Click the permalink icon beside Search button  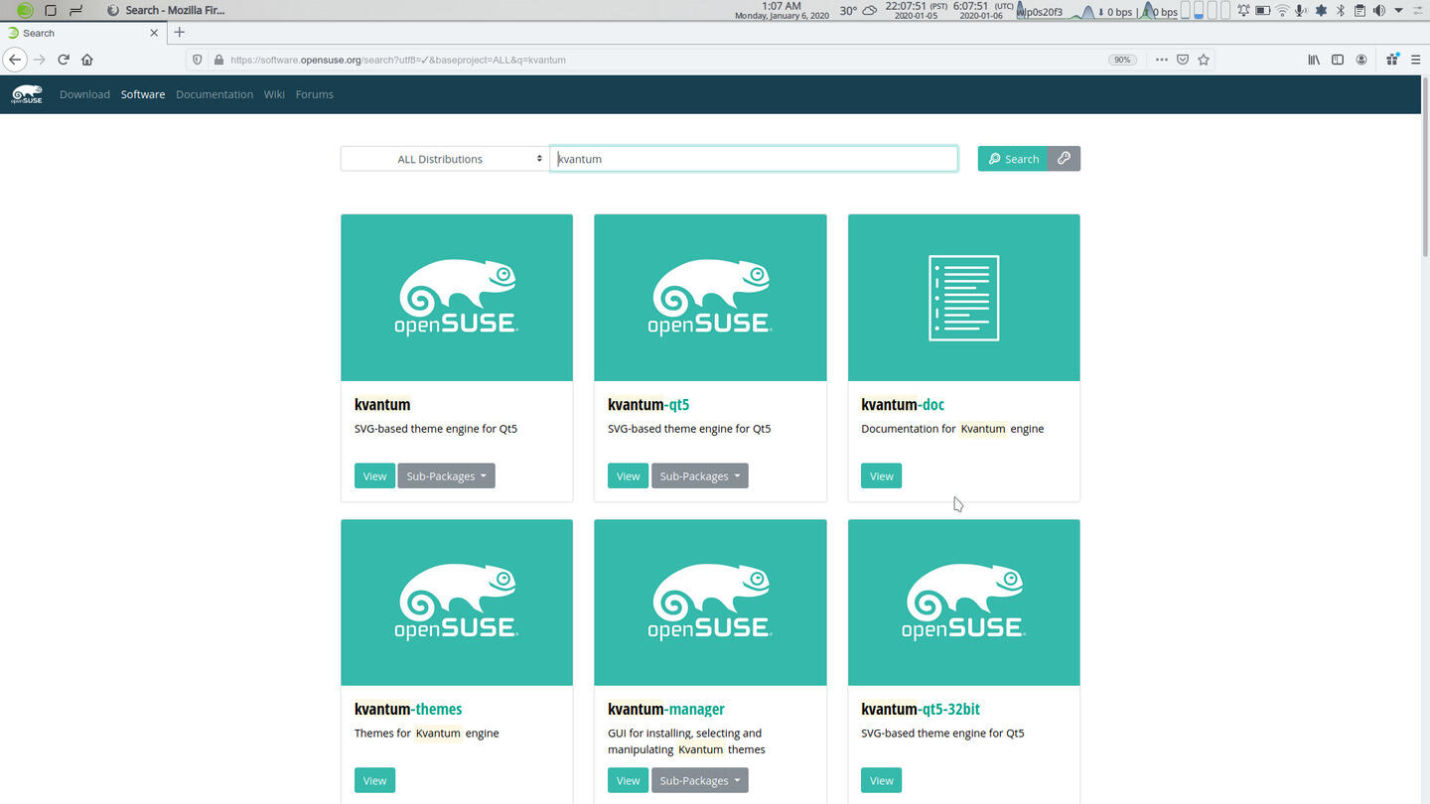click(x=1064, y=159)
